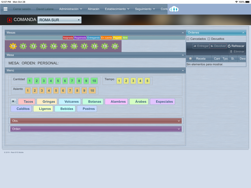Click the Entregando blue legend swatch
The height and width of the screenshot is (188, 251).
pyautogui.click(x=93, y=38)
